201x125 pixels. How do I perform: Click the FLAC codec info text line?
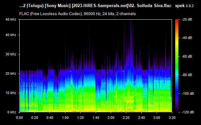[x=78, y=14]
